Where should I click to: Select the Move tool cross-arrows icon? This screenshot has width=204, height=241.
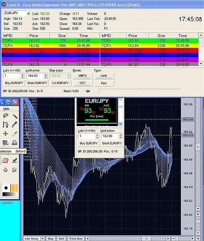(5, 133)
